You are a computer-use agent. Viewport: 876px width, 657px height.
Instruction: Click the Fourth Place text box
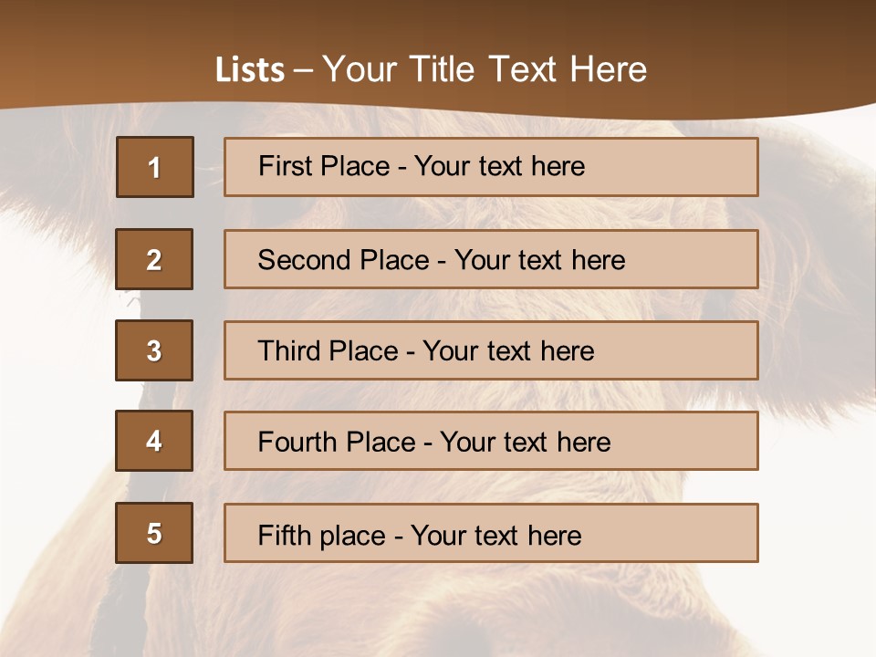pyautogui.click(x=491, y=441)
